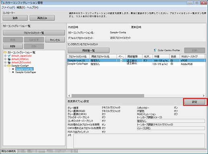Click the default_JapanColor checkmark icon

pyautogui.click(x=9, y=55)
